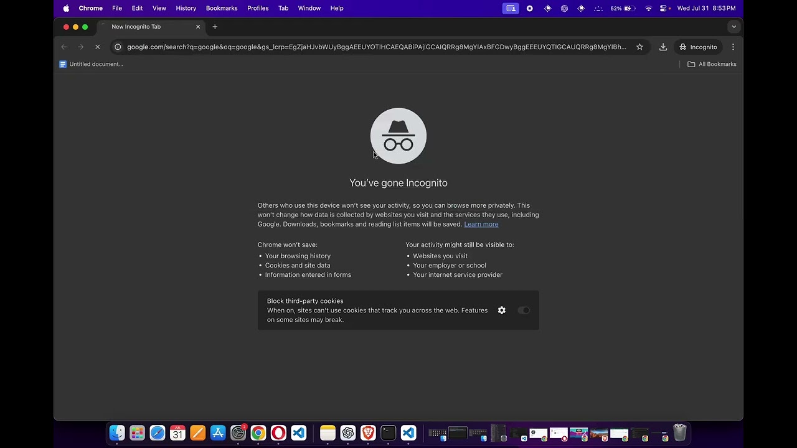This screenshot has width=797, height=448.
Task: Launch ChatGPT from the Dock
Action: (348, 432)
